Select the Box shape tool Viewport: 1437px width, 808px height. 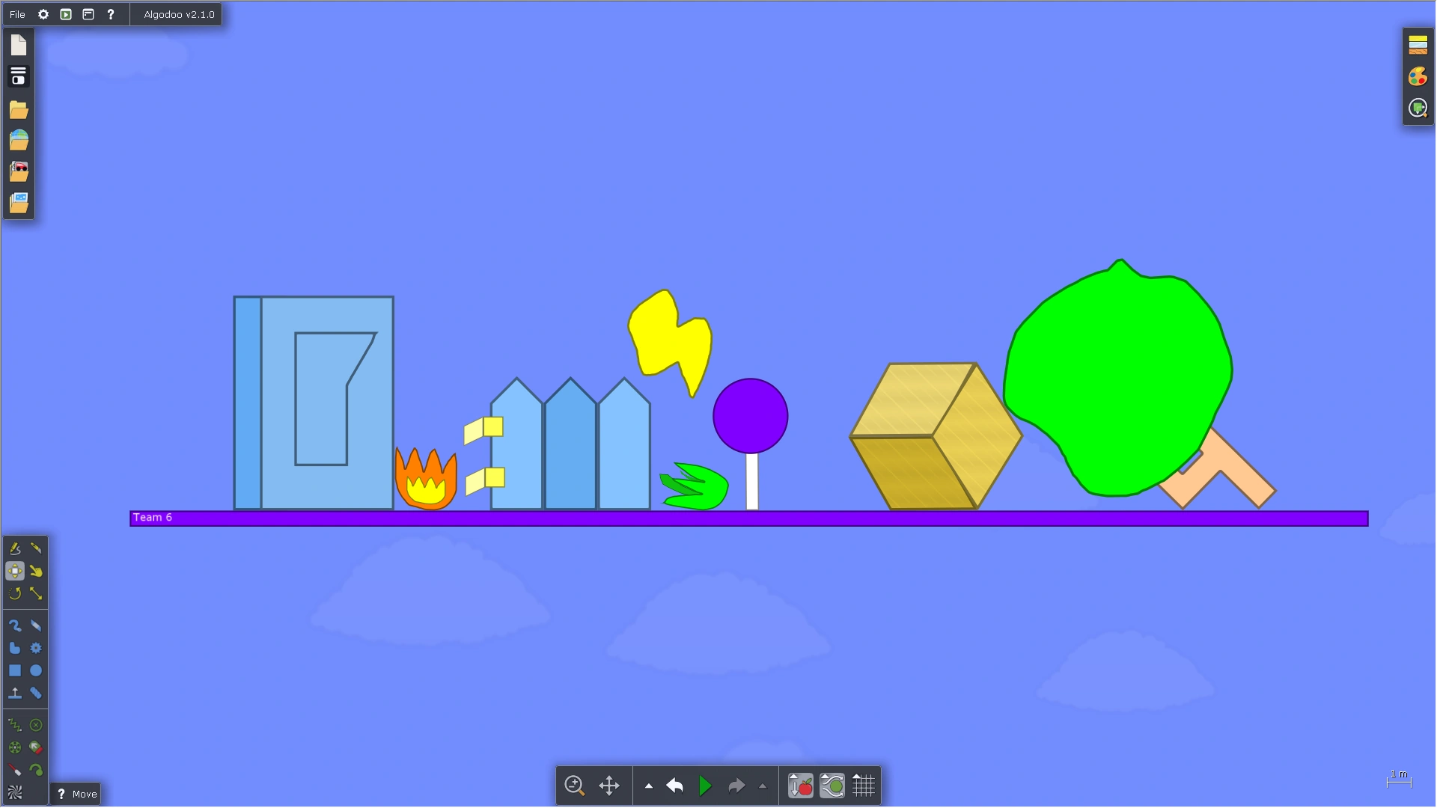pos(14,670)
